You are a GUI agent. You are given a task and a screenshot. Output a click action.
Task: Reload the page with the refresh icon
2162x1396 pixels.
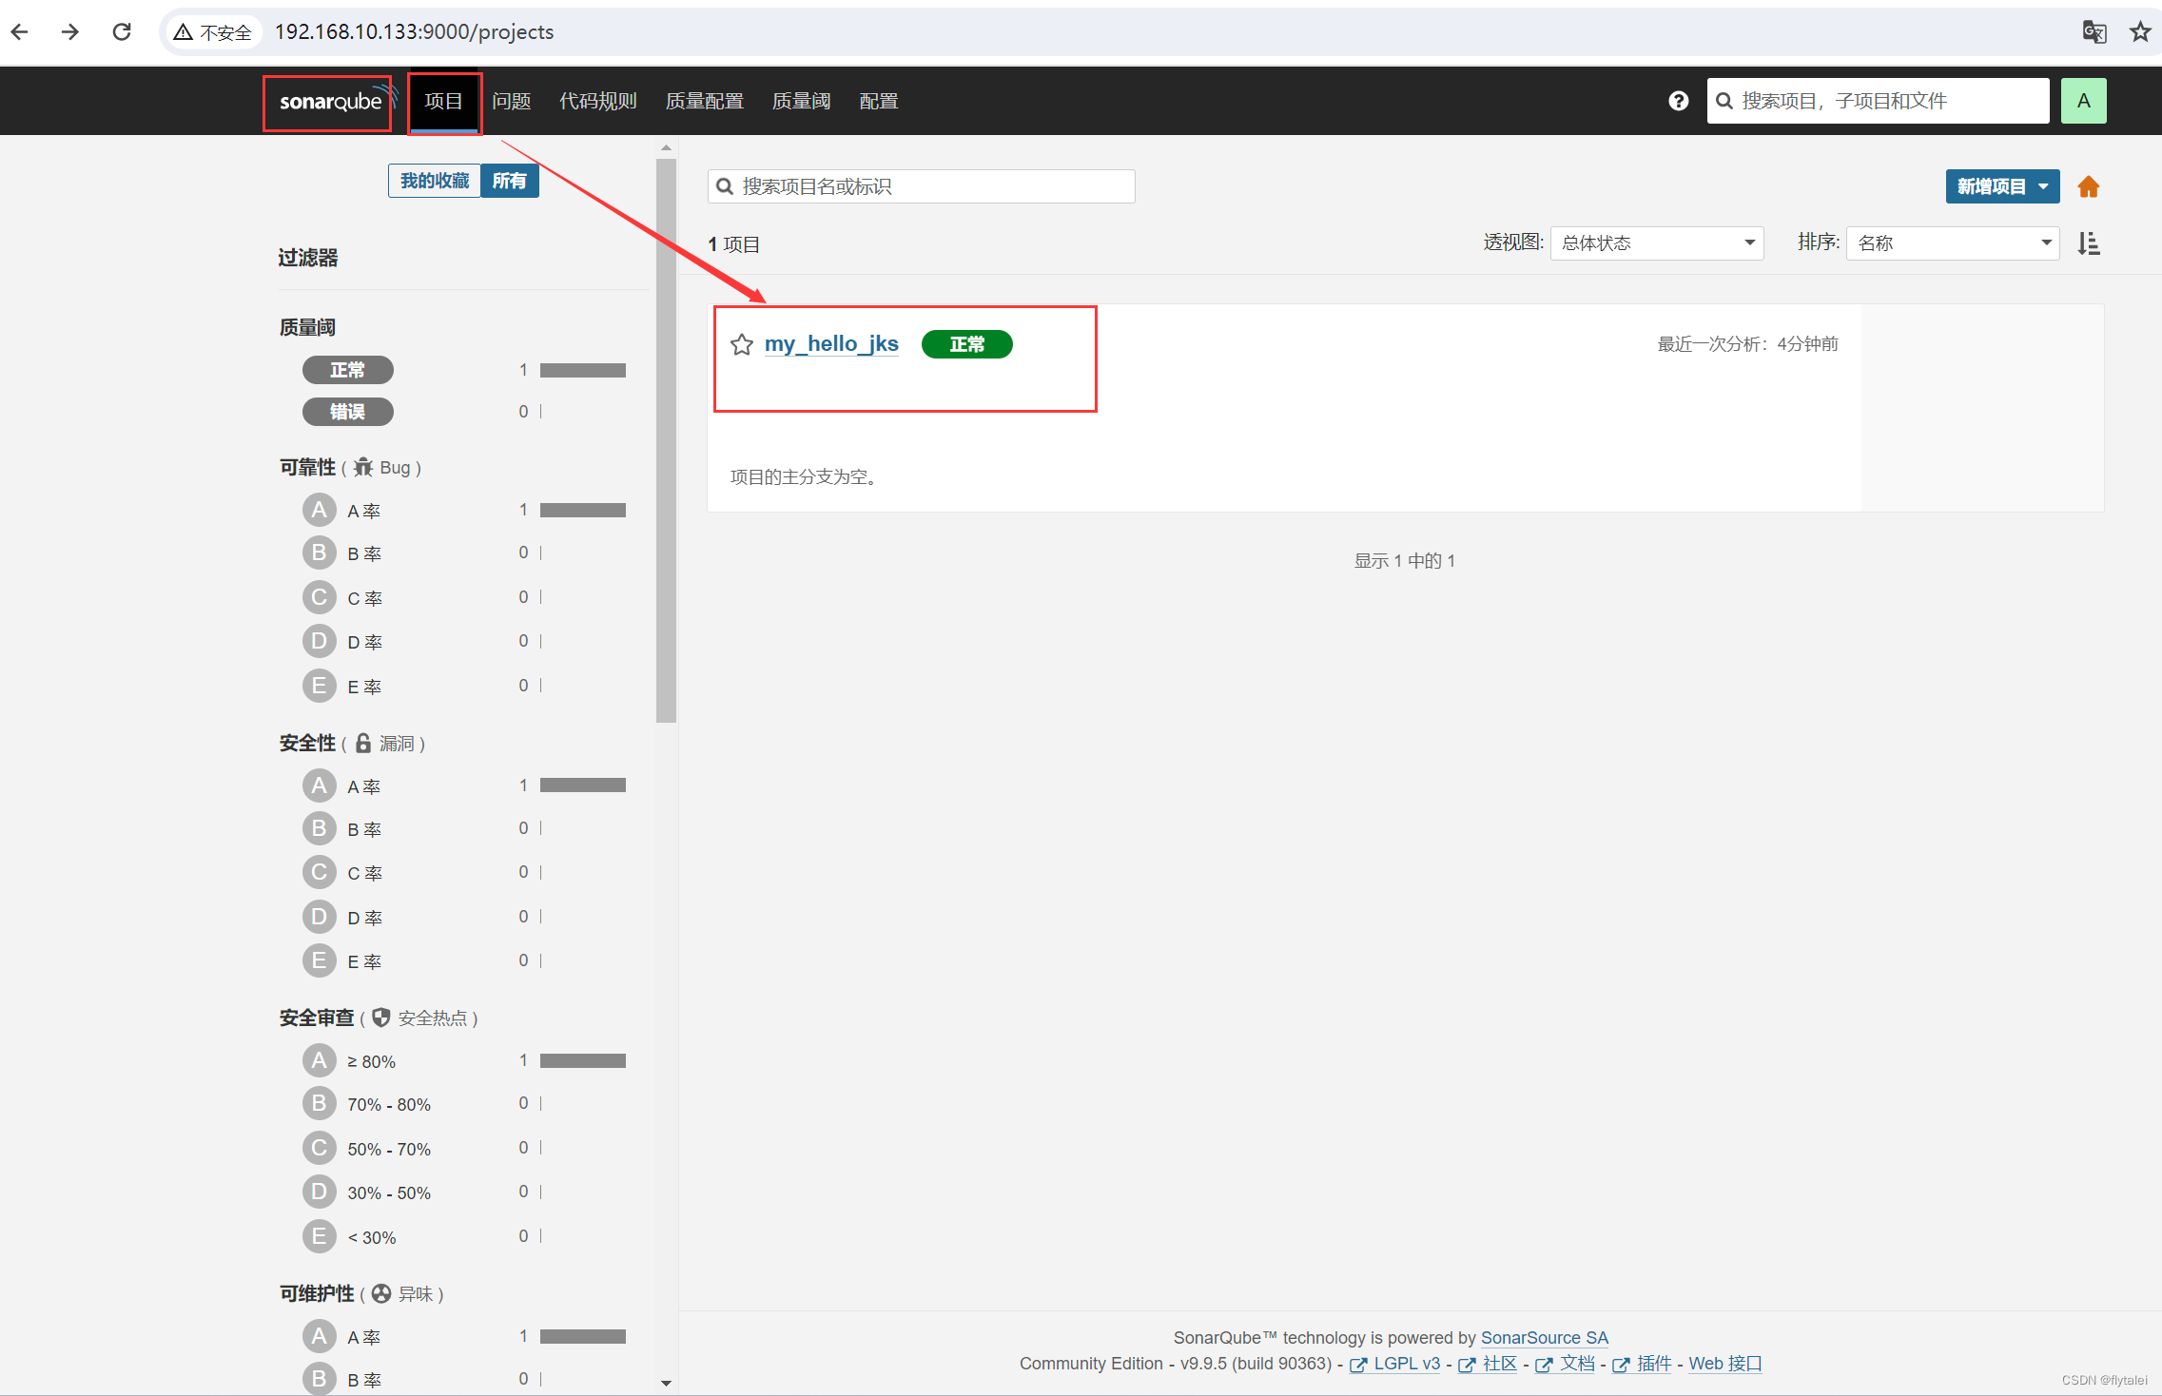122,31
